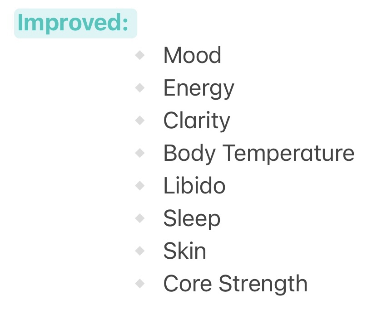Click the diamond bullet next to Sleep
Viewport: 387px width, 314px height.
(x=140, y=218)
